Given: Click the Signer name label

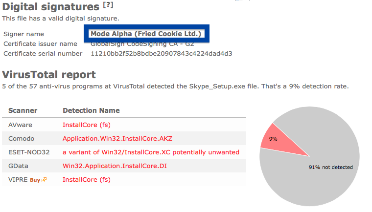Looking at the screenshot, I should pos(23,34).
